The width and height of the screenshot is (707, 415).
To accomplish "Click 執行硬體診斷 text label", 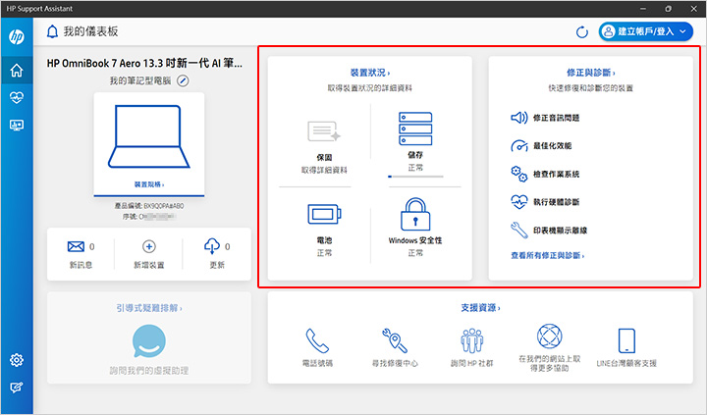I will (x=556, y=202).
